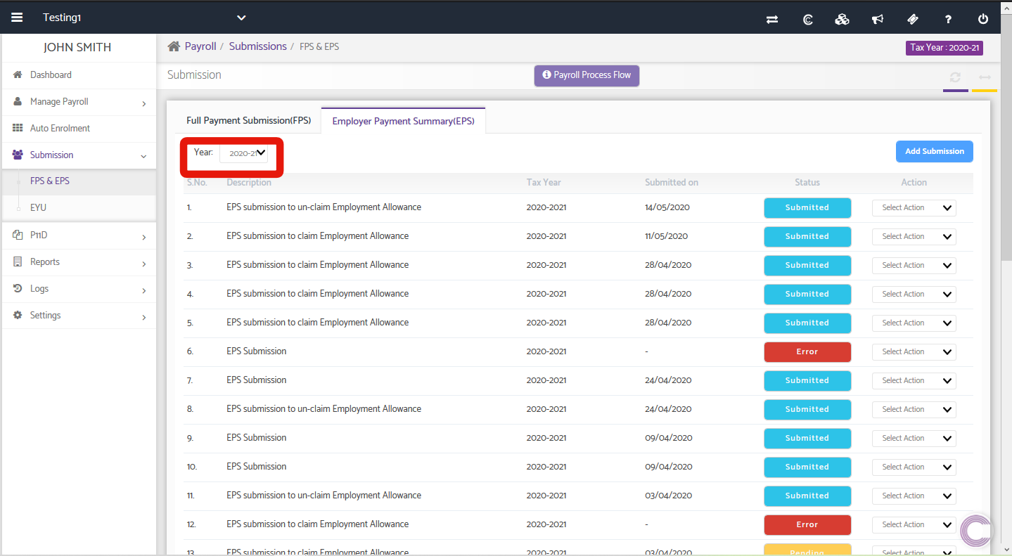Click JOHN SMITH name in sidebar
The width and height of the screenshot is (1012, 556).
tap(77, 48)
